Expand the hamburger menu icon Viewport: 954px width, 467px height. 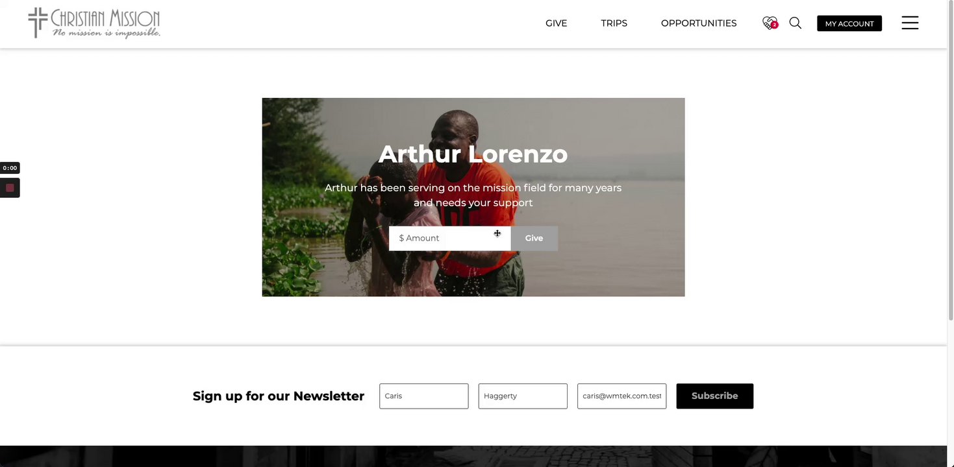[910, 23]
